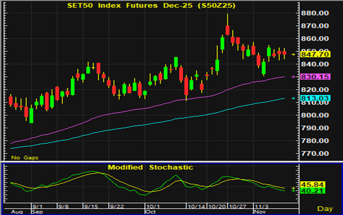343x215 pixels.
Task: Click the yellow arrow beside 45.84 stochastic value
Action: pos(294,188)
